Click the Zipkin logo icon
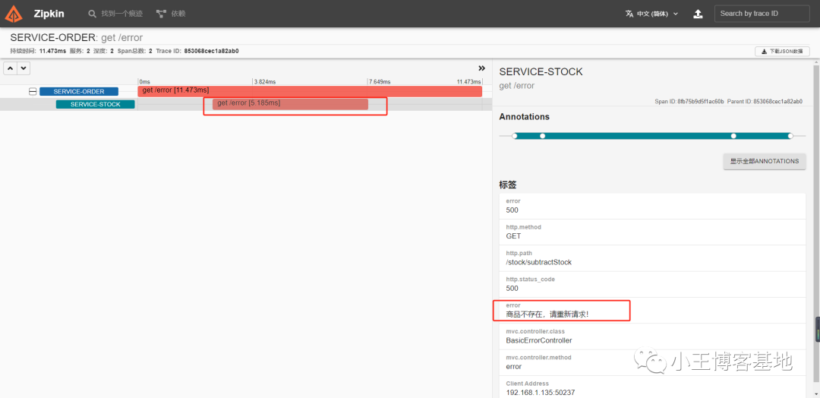Screen dimensions: 820x398 click(x=14, y=14)
